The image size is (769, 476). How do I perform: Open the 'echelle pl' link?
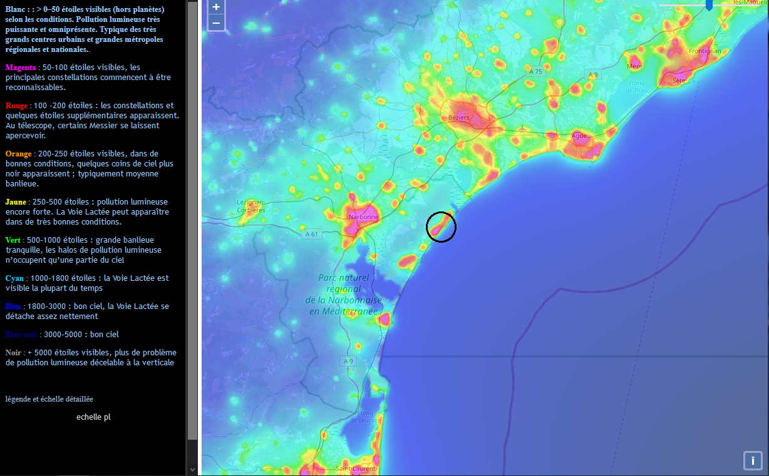93,417
